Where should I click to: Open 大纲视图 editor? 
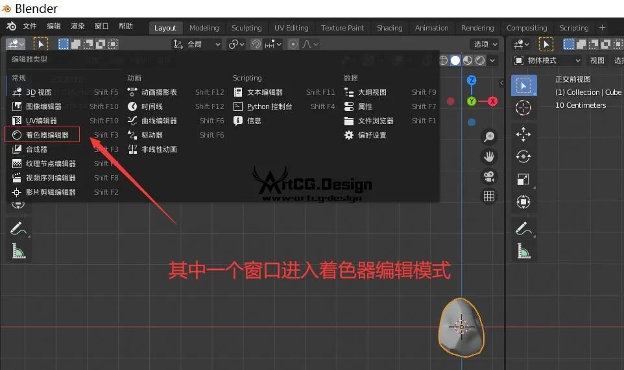coord(390,92)
